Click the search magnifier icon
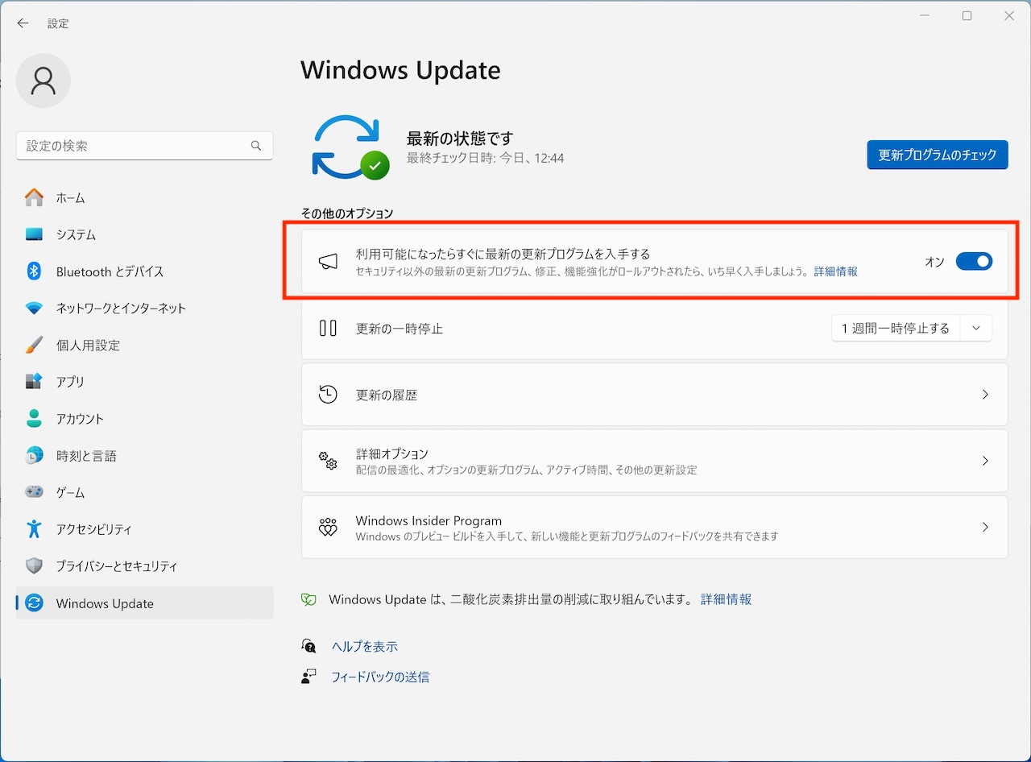This screenshot has height=762, width=1031. (256, 146)
